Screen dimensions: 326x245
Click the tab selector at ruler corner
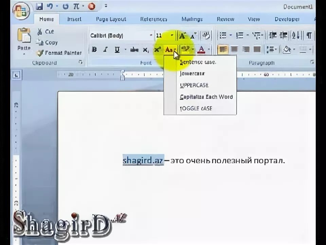pyautogui.click(x=16, y=75)
